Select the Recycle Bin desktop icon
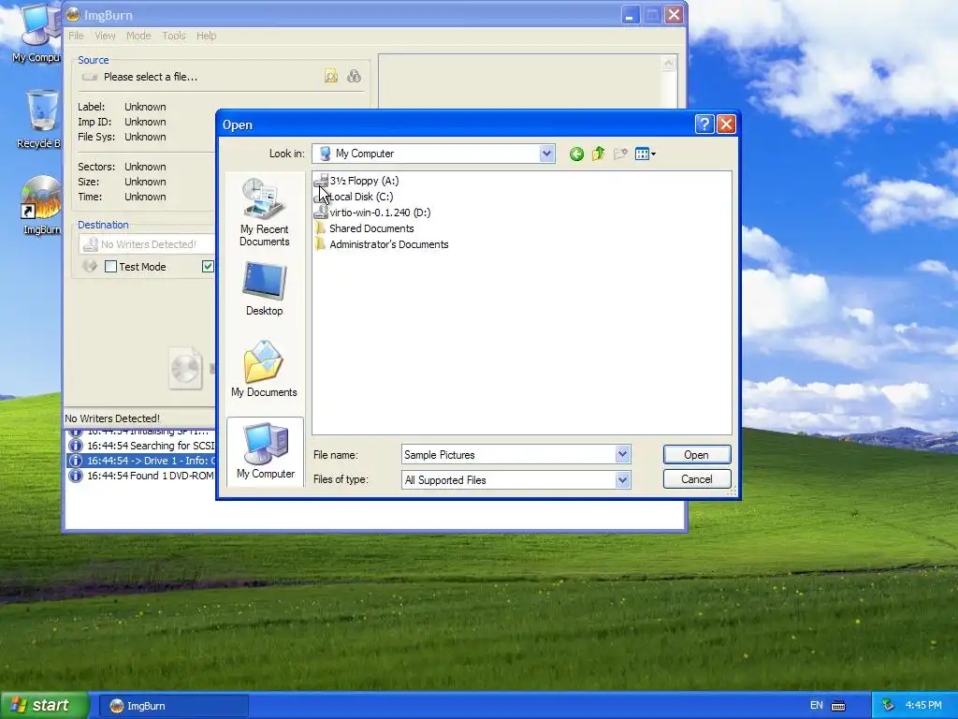This screenshot has width=958, height=719. (40, 119)
